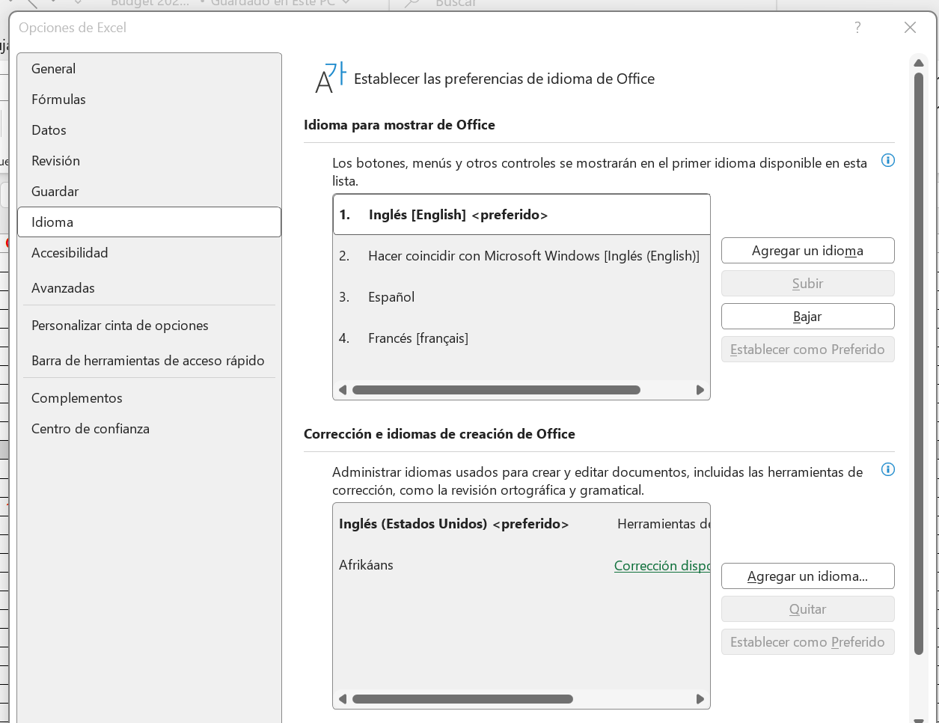Viewport: 939px width, 723px height.
Task: Open the Accesibilidad settings
Action: pos(149,253)
